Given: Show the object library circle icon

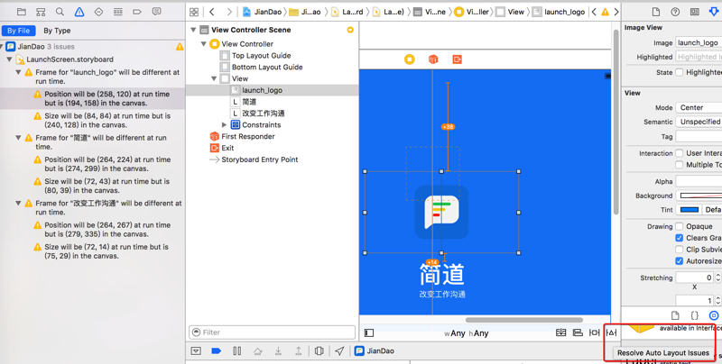Looking at the screenshot, I should pos(714,315).
